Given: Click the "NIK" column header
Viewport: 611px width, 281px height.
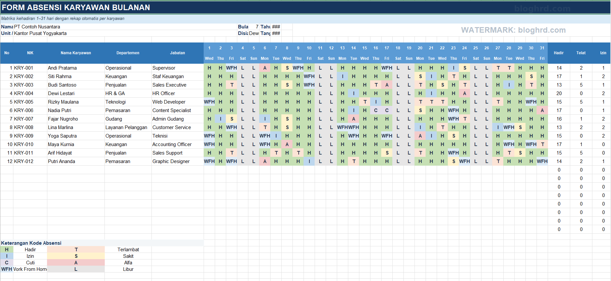Looking at the screenshot, I should 30,53.
